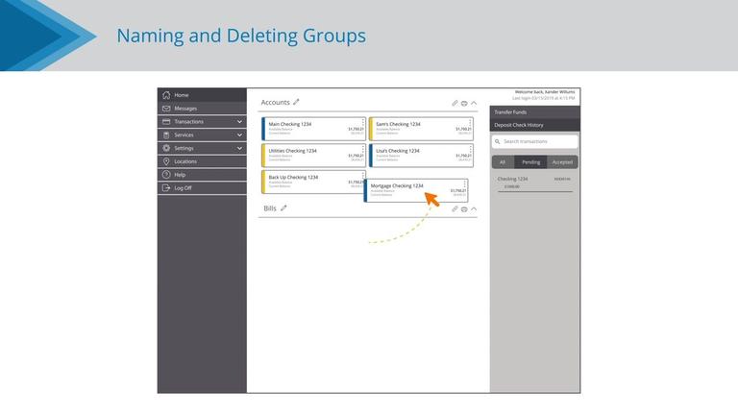The height and width of the screenshot is (415, 738).
Task: Open Messages in the sidebar
Action: pyautogui.click(x=202, y=109)
